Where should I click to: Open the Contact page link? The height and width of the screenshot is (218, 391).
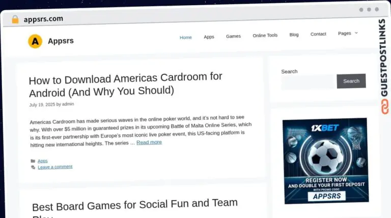click(x=318, y=34)
